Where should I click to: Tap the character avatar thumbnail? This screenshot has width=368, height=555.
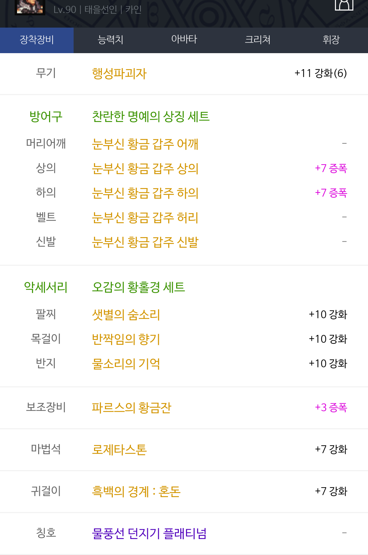(30, 7)
